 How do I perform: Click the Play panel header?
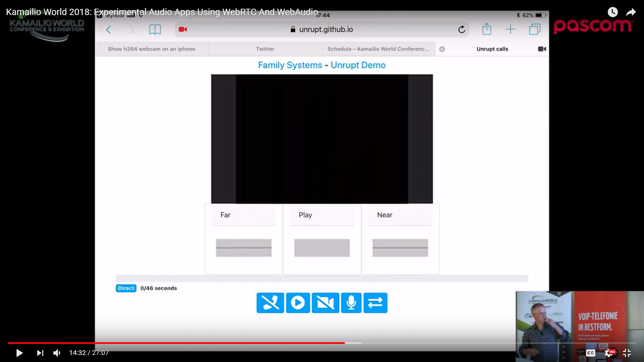point(322,215)
